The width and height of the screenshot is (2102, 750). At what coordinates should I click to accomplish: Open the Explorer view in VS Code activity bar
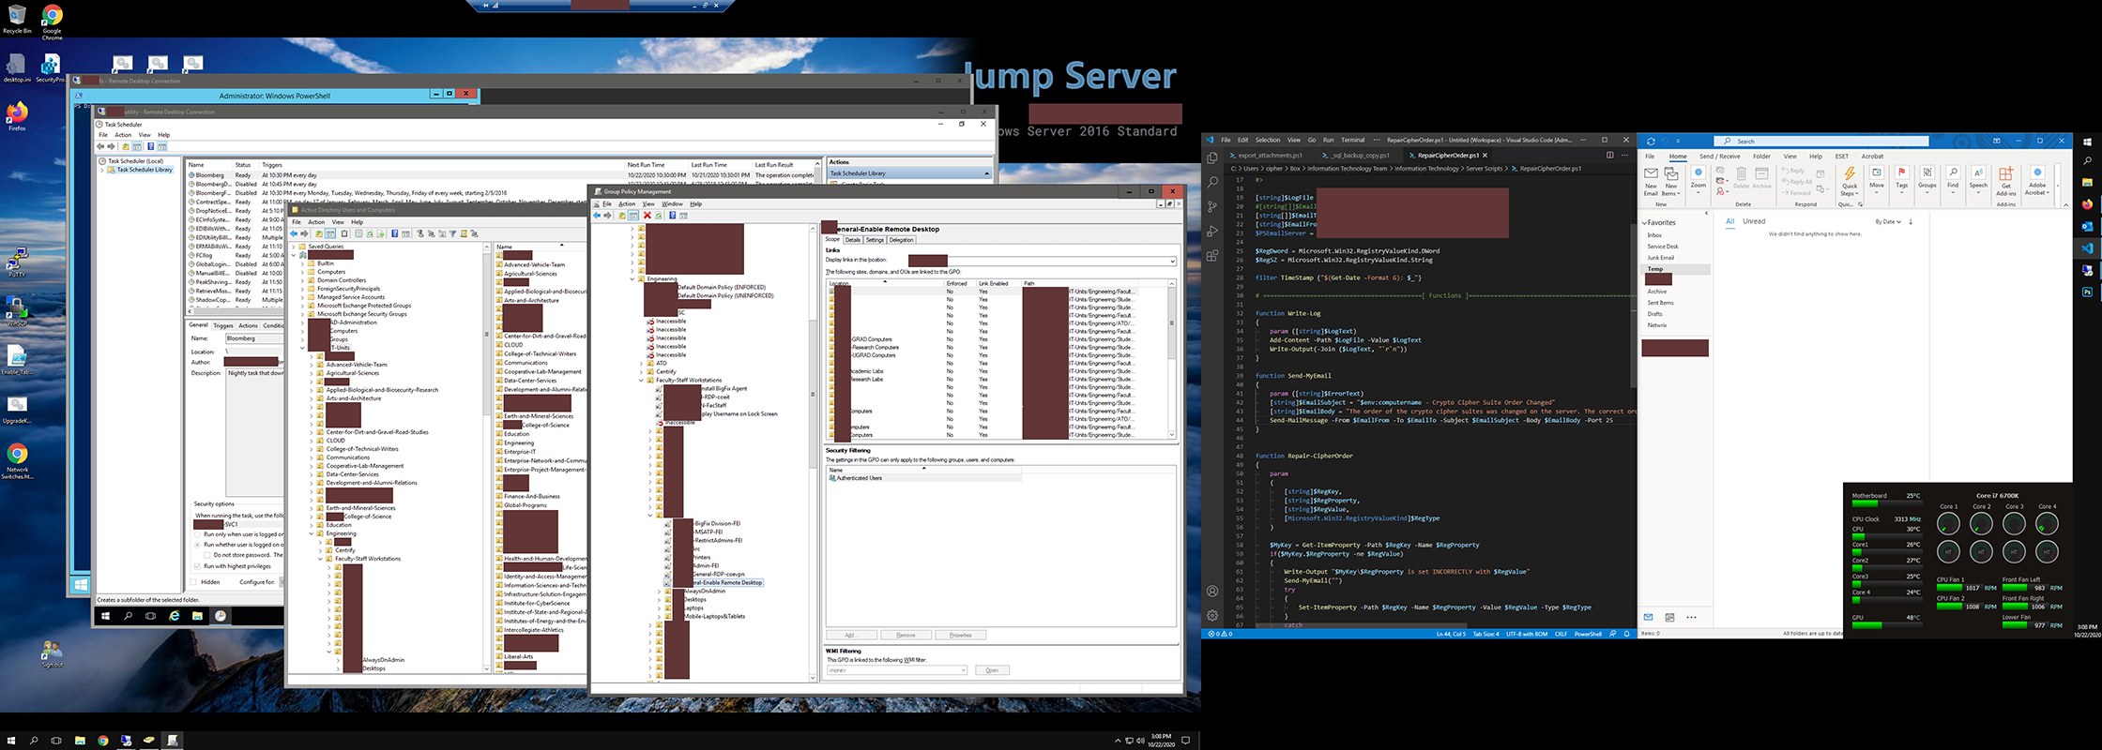[x=1212, y=158]
